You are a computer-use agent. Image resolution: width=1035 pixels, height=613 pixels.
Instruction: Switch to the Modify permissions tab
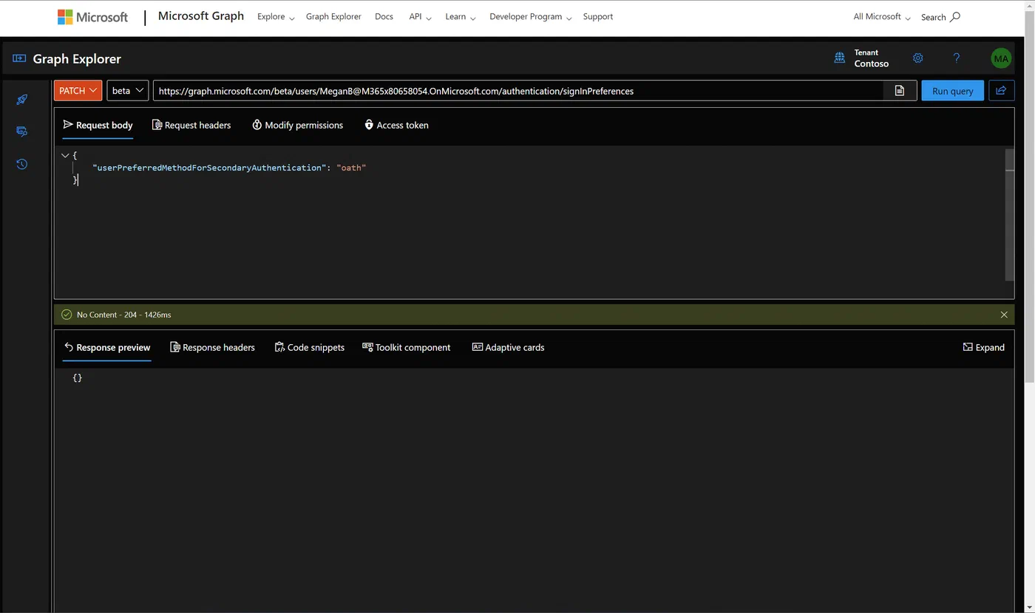point(297,125)
